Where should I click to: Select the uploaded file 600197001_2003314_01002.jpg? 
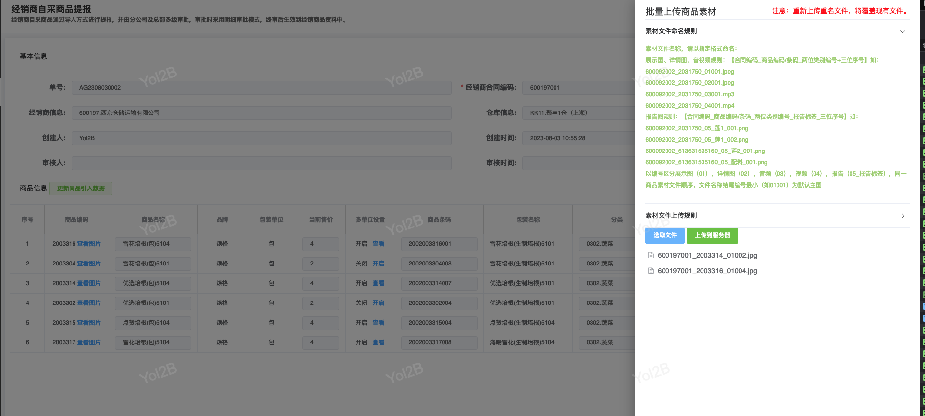coord(707,255)
